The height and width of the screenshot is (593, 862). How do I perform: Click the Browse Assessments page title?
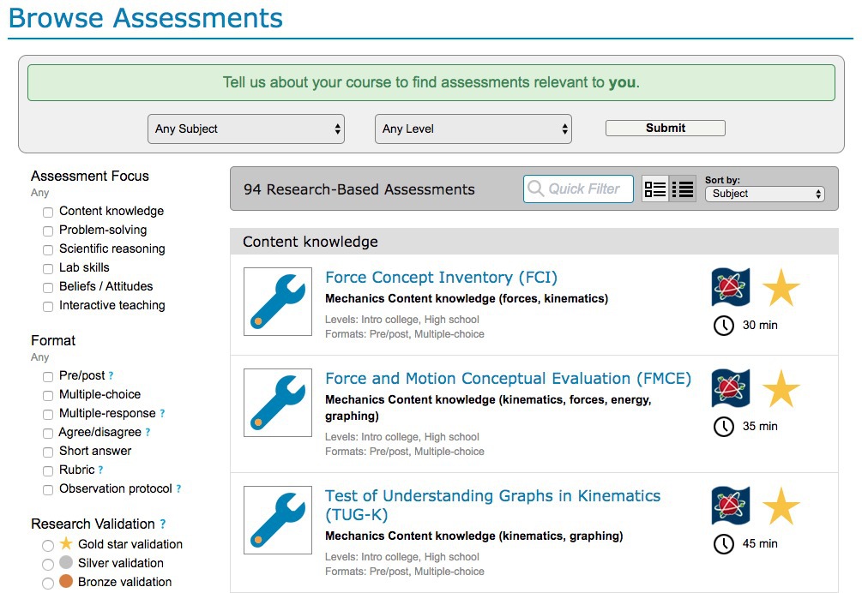(x=146, y=18)
